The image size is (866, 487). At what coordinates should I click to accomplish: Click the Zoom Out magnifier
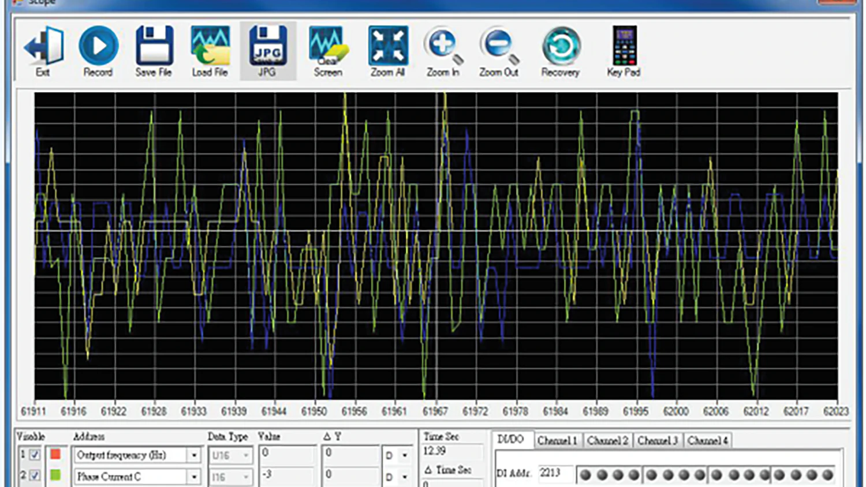click(x=499, y=45)
